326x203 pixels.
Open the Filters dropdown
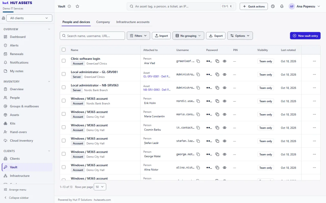[x=138, y=36]
